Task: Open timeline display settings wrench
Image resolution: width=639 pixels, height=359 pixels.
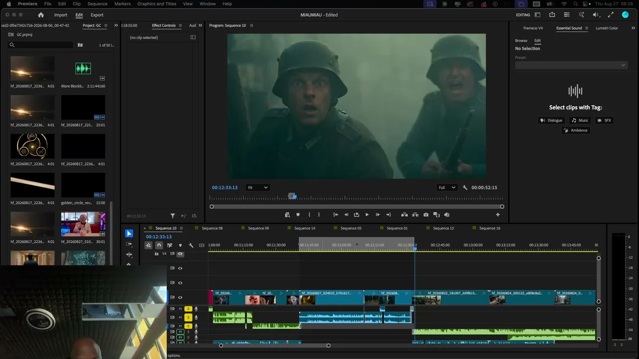Action: pos(191,245)
